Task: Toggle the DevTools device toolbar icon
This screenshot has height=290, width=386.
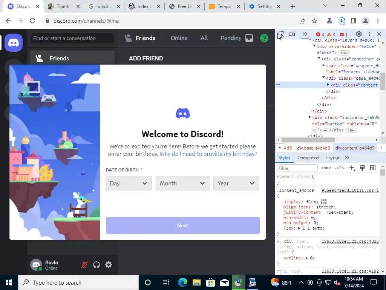Action: (x=292, y=34)
